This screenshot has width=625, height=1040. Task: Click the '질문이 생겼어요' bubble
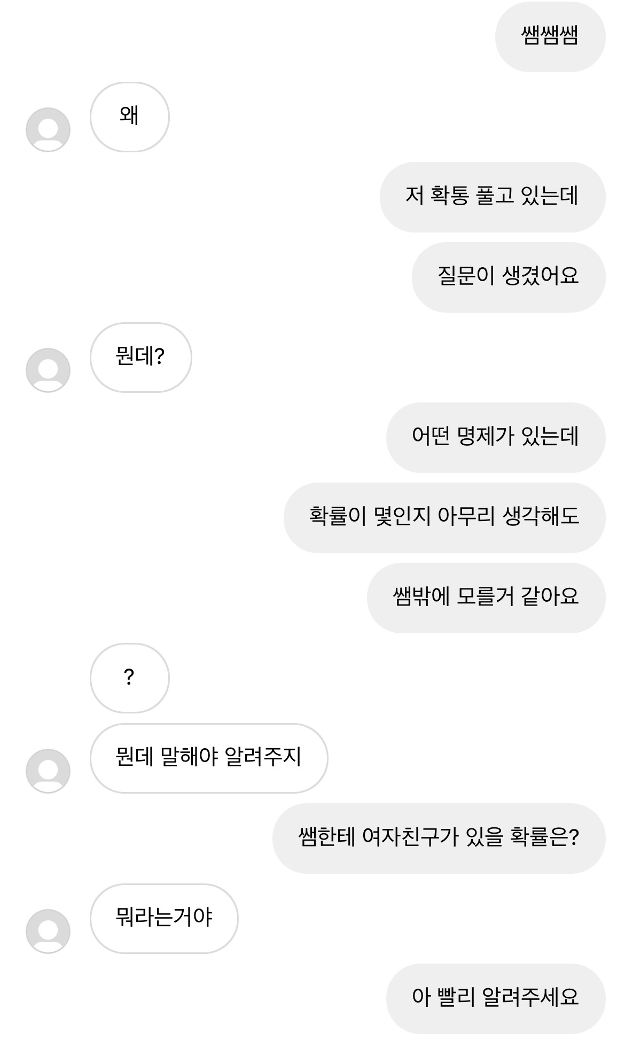click(508, 277)
